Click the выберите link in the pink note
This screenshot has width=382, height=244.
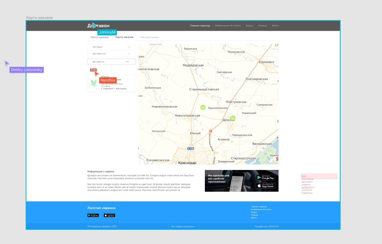point(307,187)
